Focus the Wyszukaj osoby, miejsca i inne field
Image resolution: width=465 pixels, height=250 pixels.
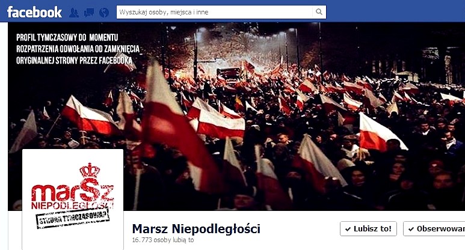click(214, 12)
